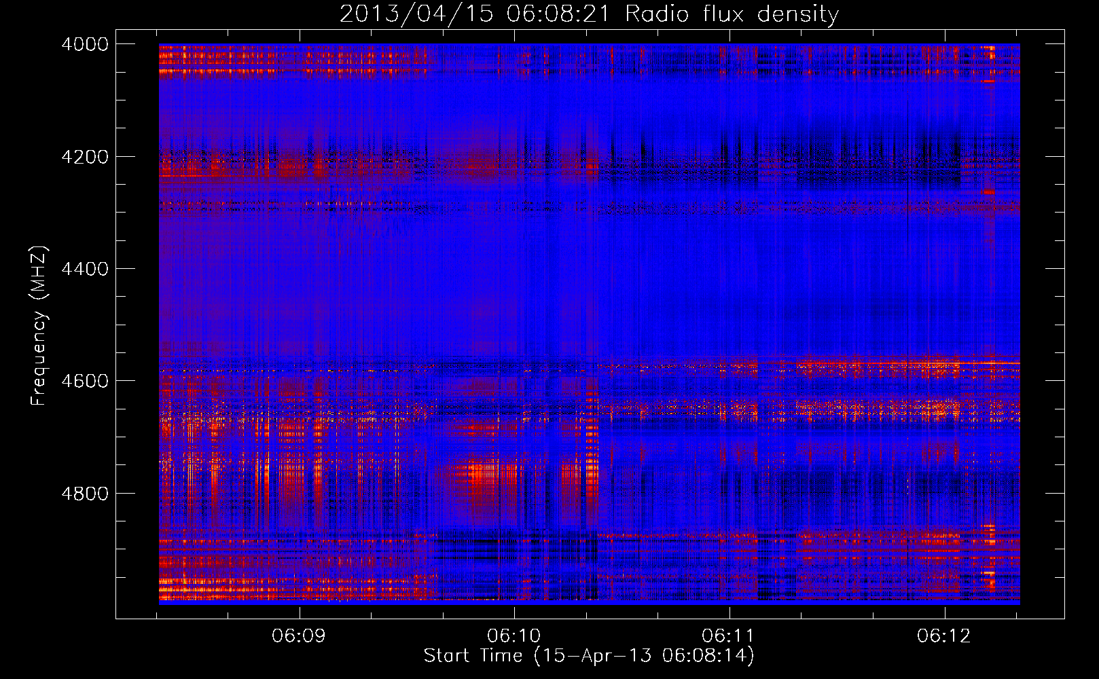Click the 06:12 time tick label
Image resolution: width=1099 pixels, height=679 pixels.
[944, 636]
